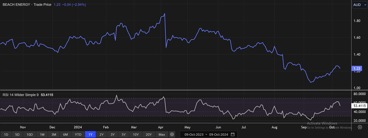368x138 pixels.
Task: Select the YTD time range
Action: pos(78,134)
